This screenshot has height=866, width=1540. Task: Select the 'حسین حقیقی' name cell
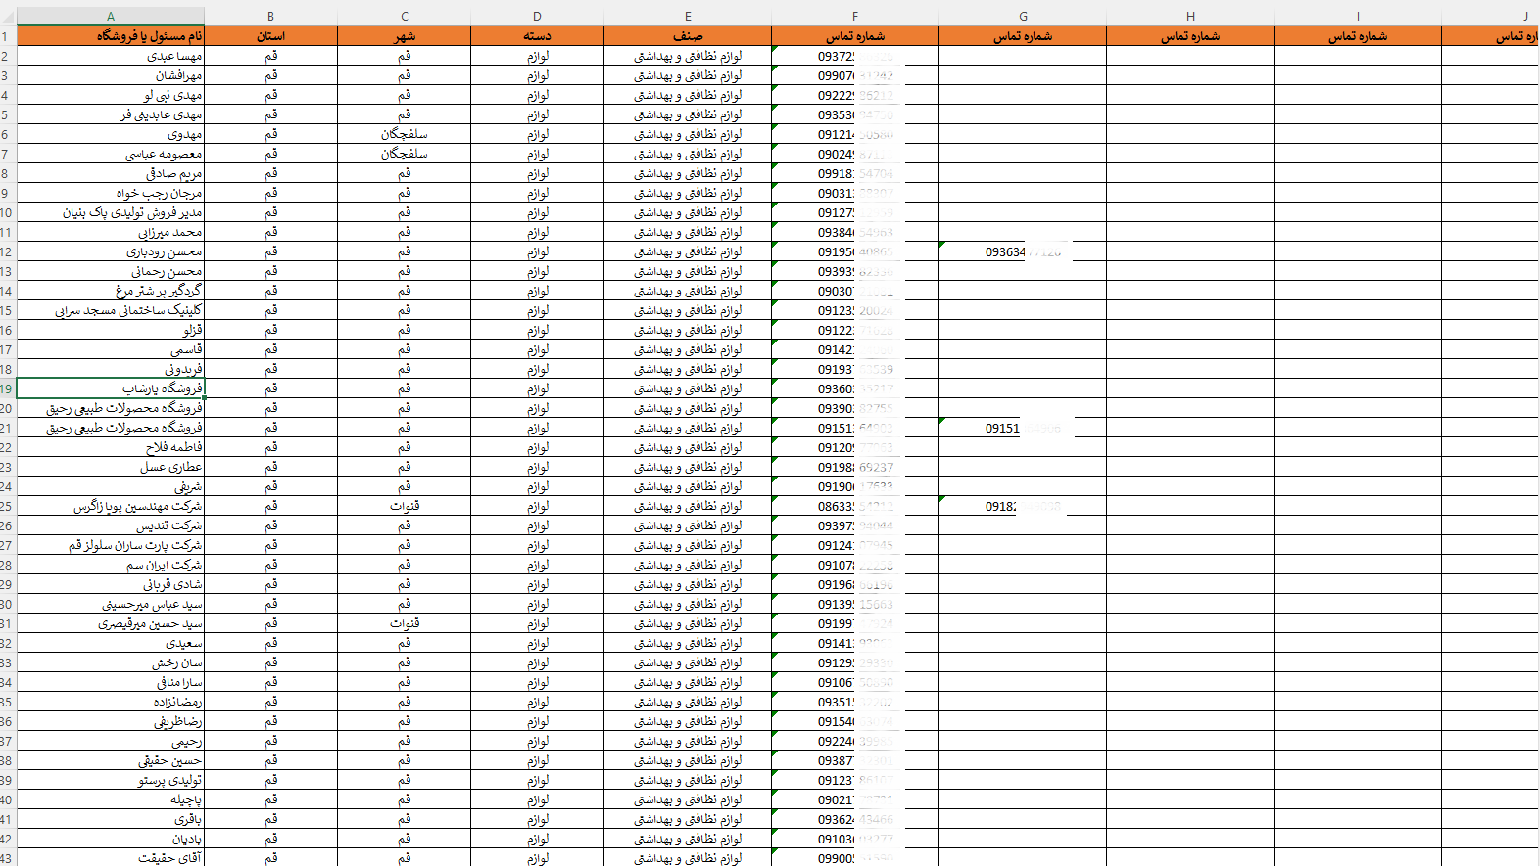(111, 760)
